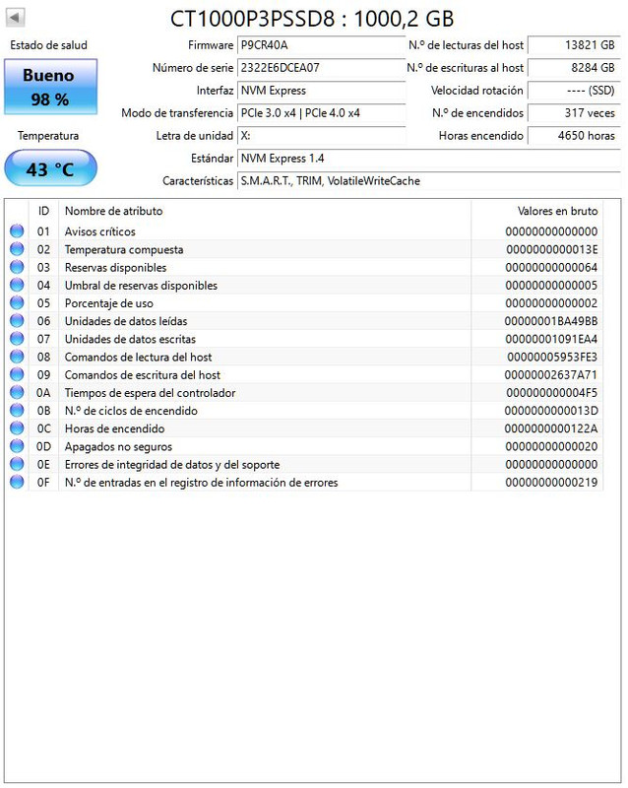Screen dimensions: 628x788
Task: Select the N.º de ciclos de encendido name
Action: coord(131,411)
